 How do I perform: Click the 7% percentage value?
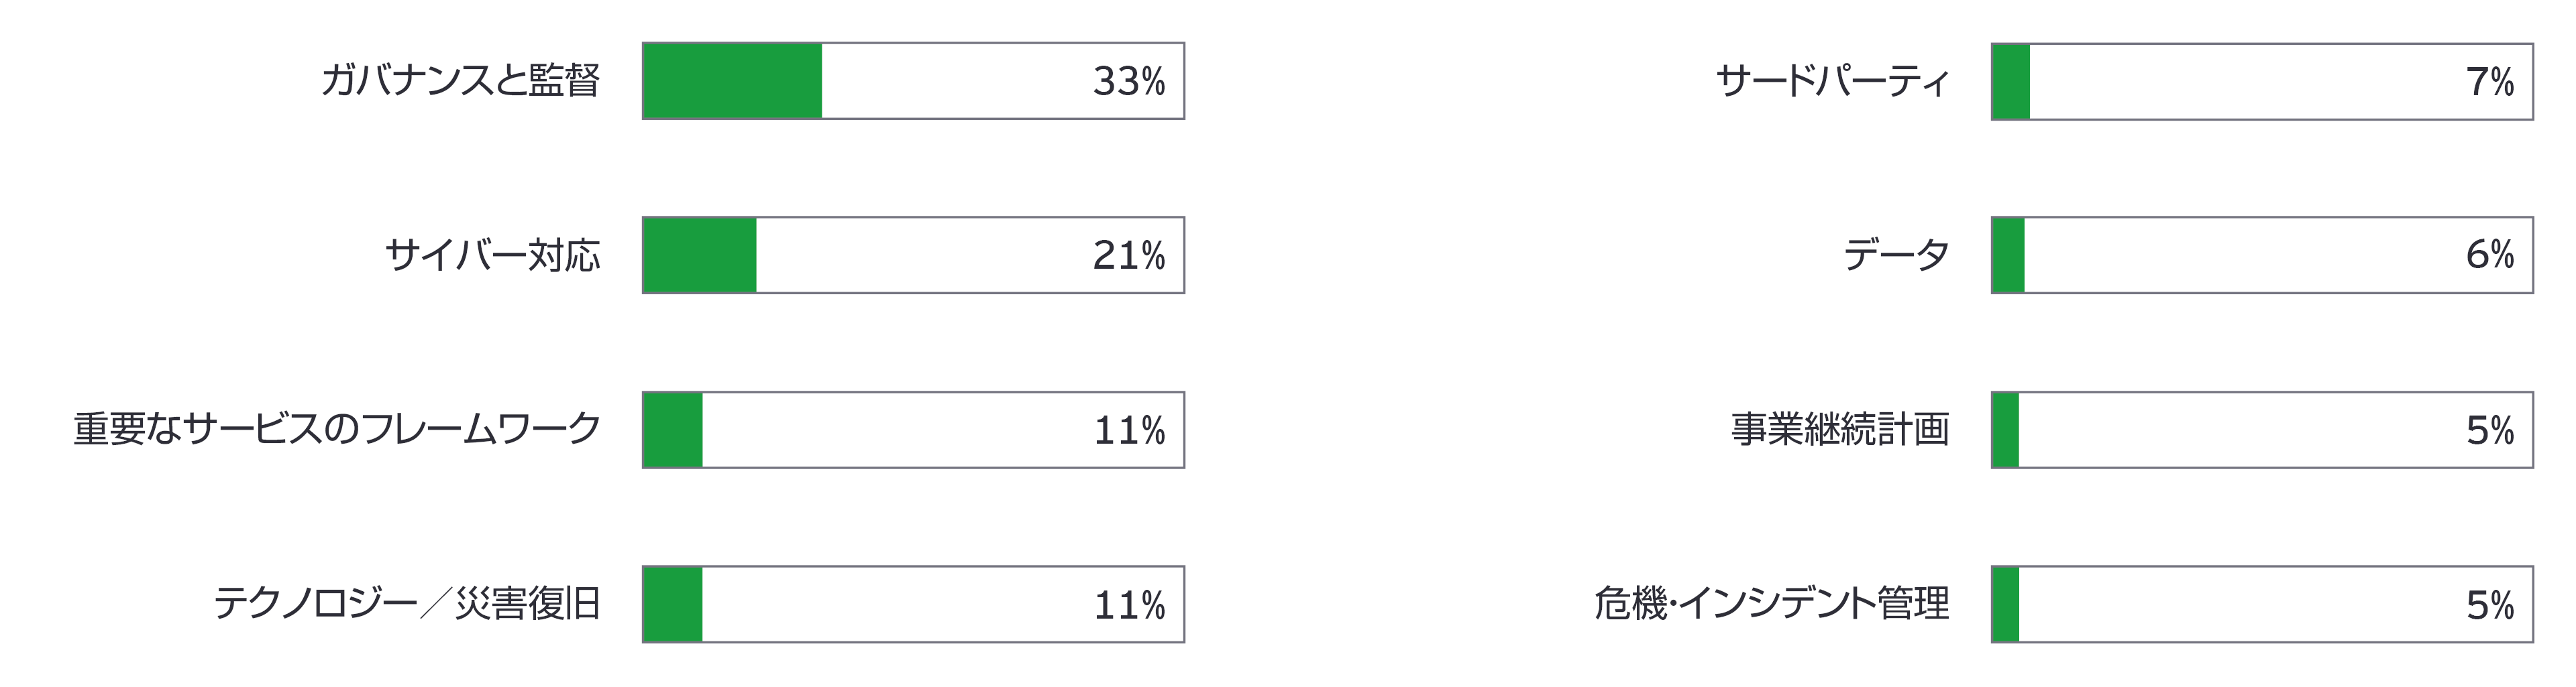click(2489, 81)
